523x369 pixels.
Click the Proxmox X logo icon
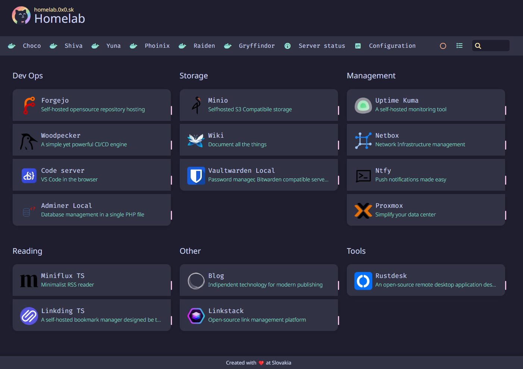point(363,210)
